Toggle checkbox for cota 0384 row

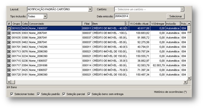9,65
